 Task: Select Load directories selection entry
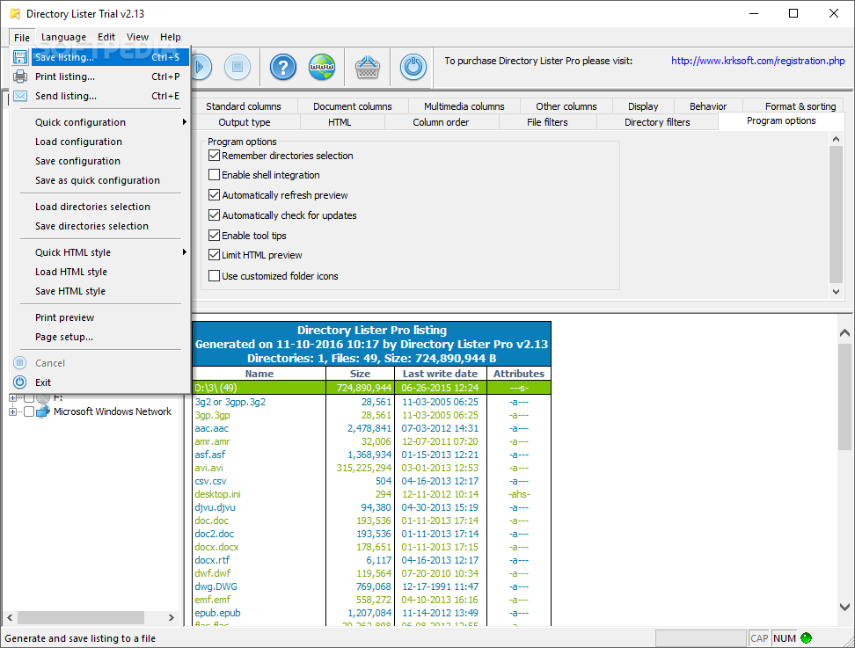click(100, 207)
